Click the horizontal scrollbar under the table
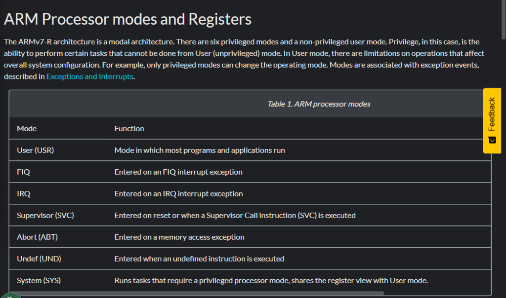506x298 pixels. (198, 293)
